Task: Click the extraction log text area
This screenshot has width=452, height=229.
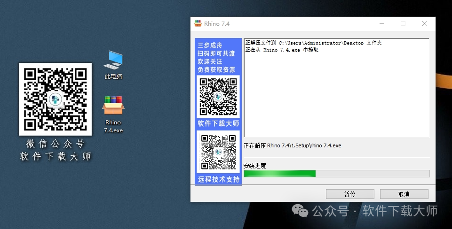Action: click(337, 88)
